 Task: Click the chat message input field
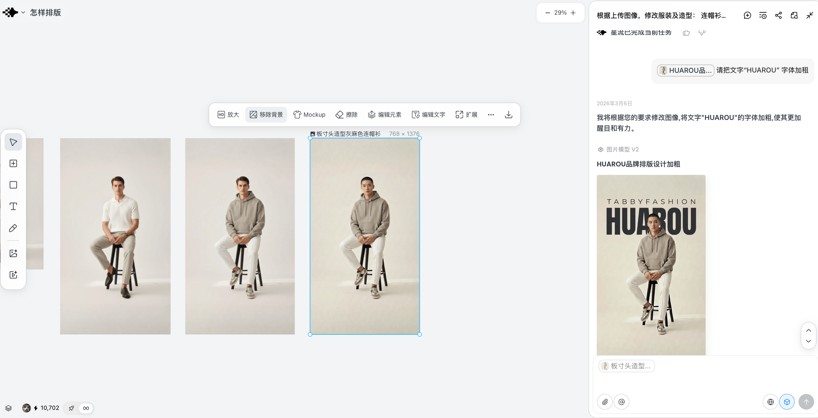pyautogui.click(x=705, y=382)
